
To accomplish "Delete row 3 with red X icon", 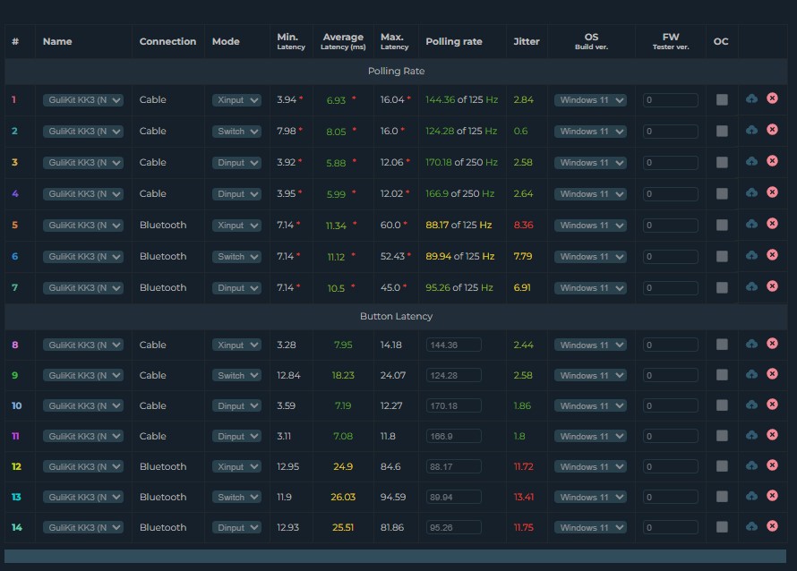I will pos(772,161).
